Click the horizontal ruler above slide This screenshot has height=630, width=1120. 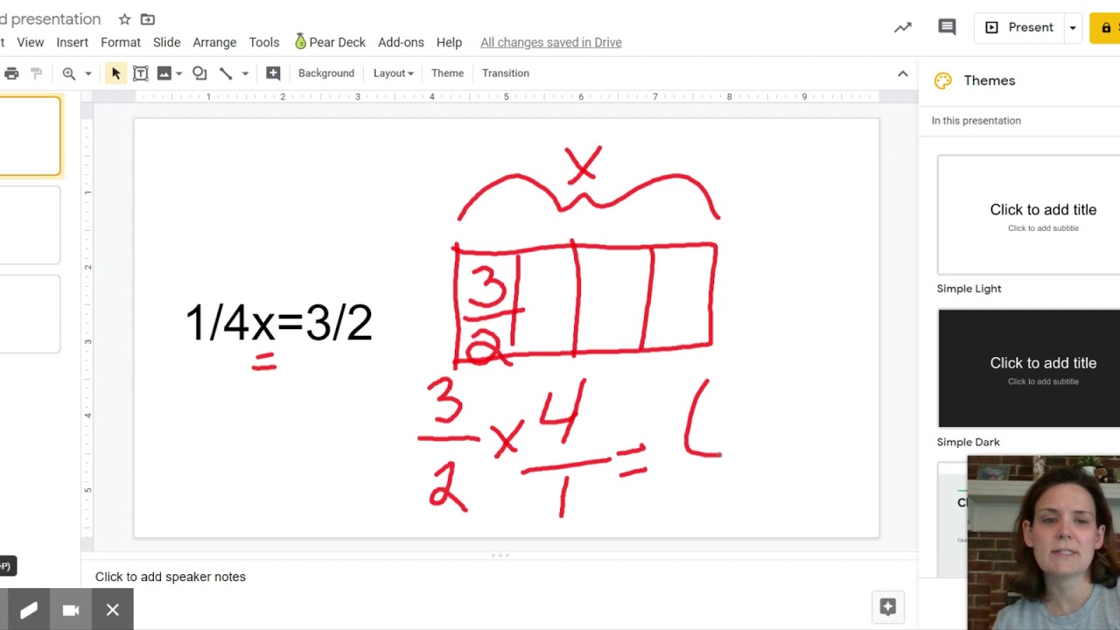[507, 96]
